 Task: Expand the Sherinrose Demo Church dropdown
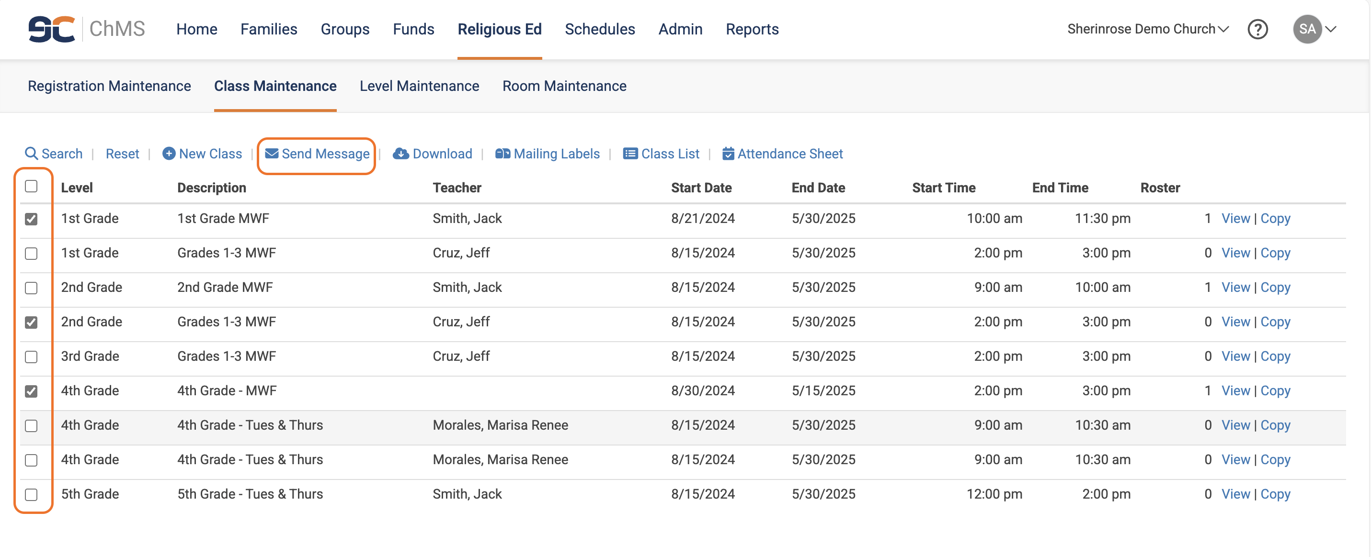click(x=1147, y=29)
